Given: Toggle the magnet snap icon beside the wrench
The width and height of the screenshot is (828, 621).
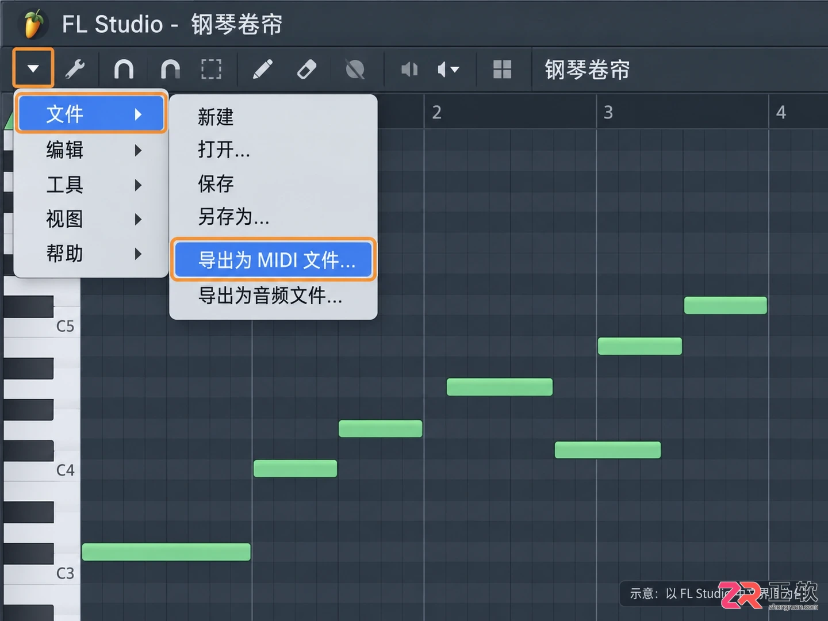Looking at the screenshot, I should [124, 69].
